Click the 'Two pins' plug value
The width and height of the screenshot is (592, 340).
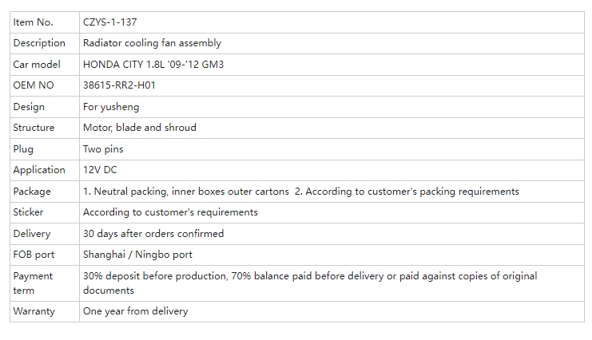(x=103, y=149)
